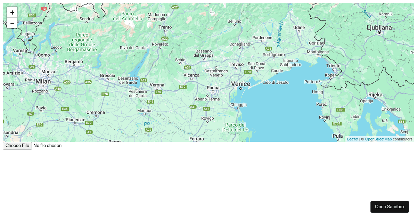Image resolution: width=417 pixels, height=219 pixels.
Task: Click the Ljubljana city marker
Action: point(379,32)
